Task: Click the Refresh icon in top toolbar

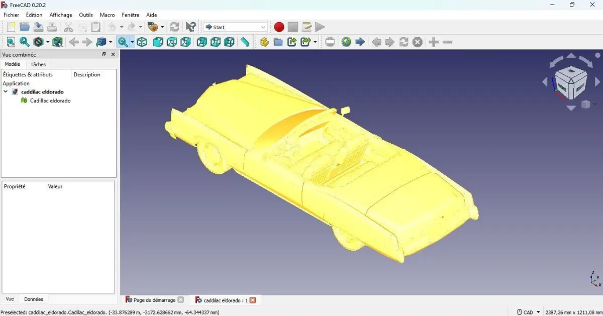Action: (174, 27)
